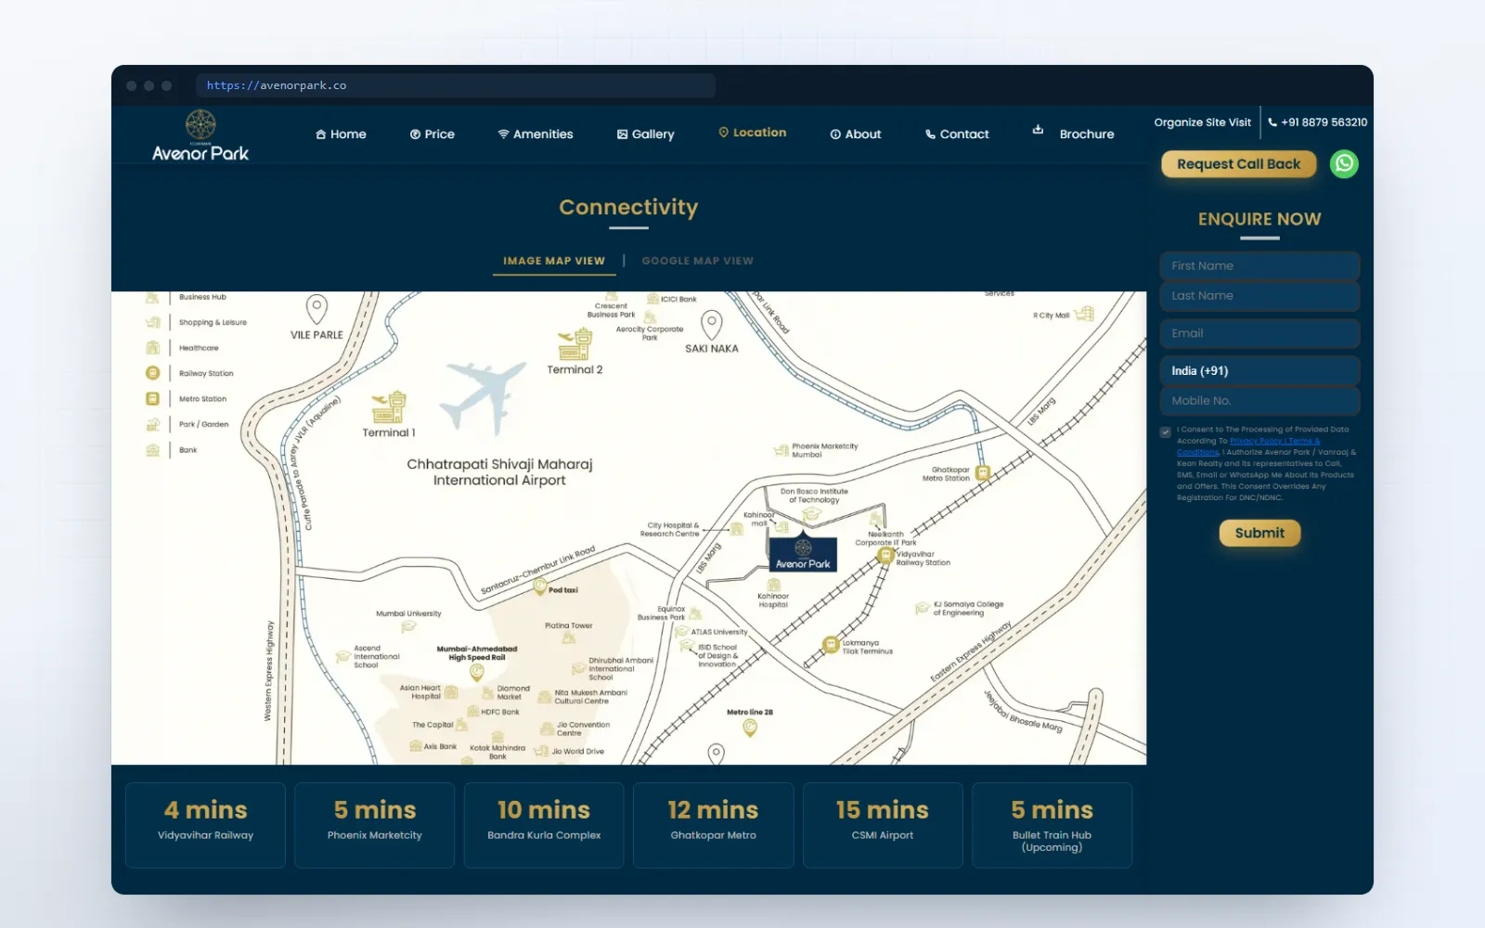
Task: Click the Jio World Drive label
Action: click(x=577, y=752)
